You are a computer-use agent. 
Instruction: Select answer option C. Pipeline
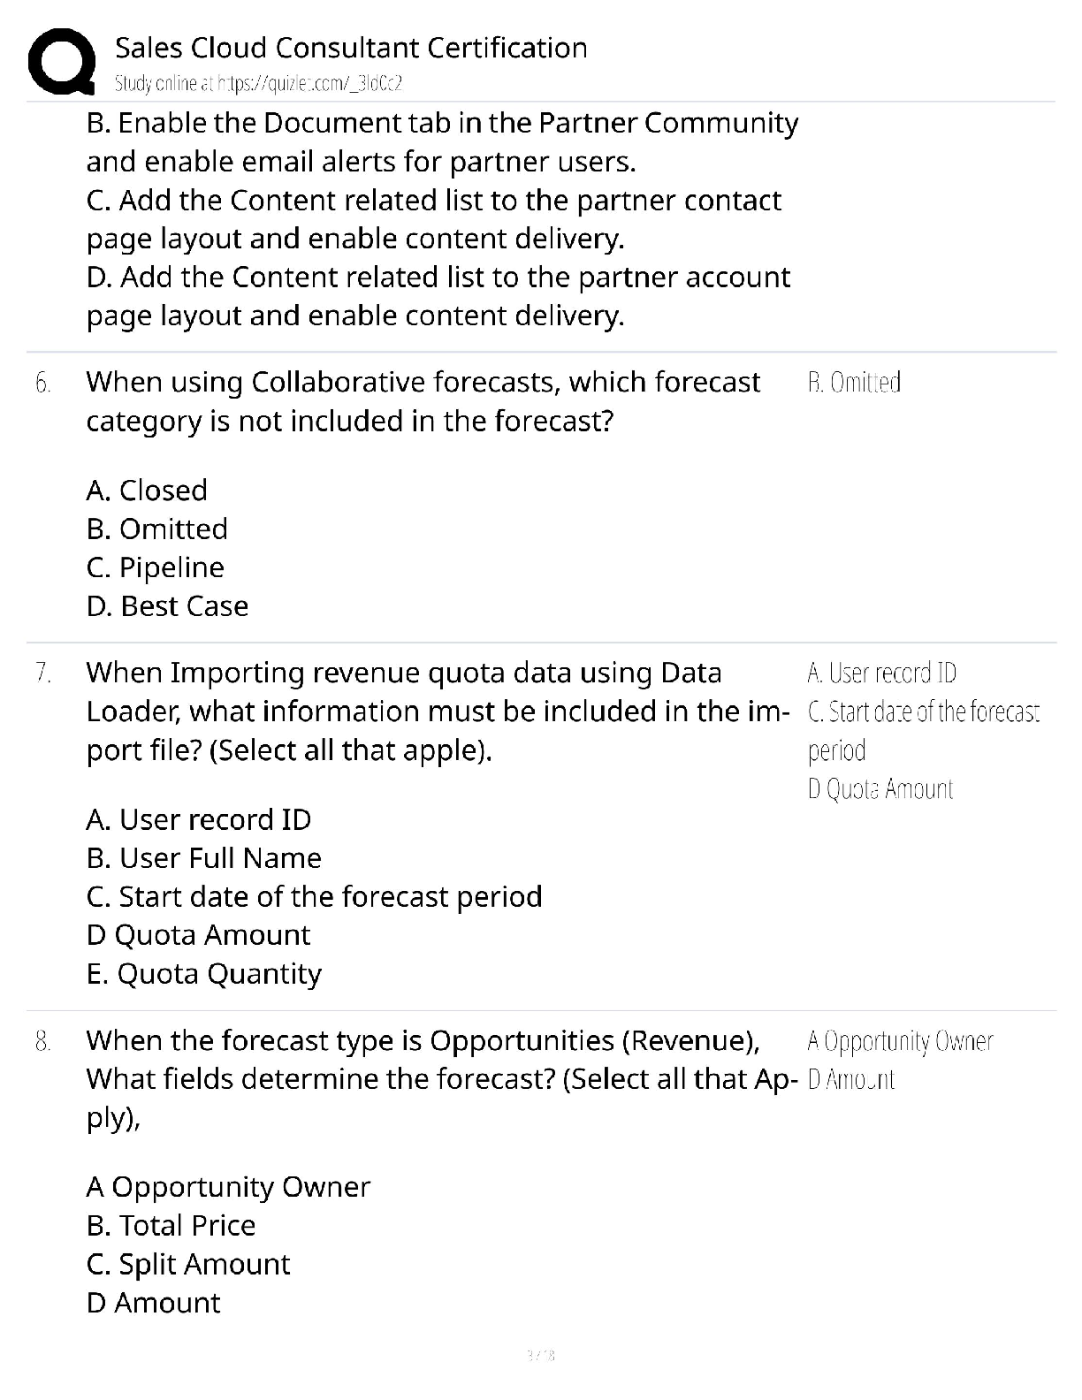click(x=156, y=567)
